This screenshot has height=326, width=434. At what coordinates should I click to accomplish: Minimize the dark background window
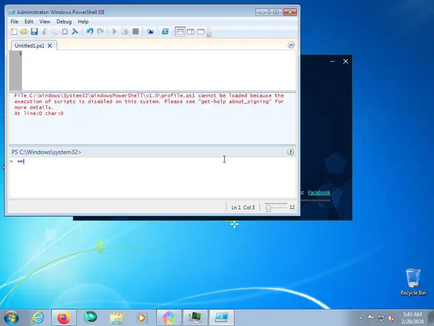(332, 61)
